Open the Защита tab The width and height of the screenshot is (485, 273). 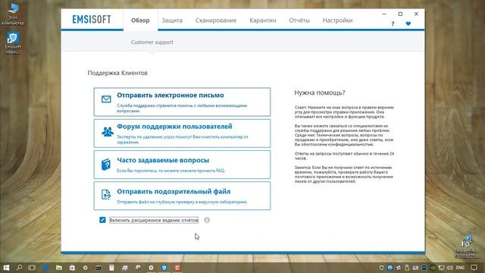point(172,20)
